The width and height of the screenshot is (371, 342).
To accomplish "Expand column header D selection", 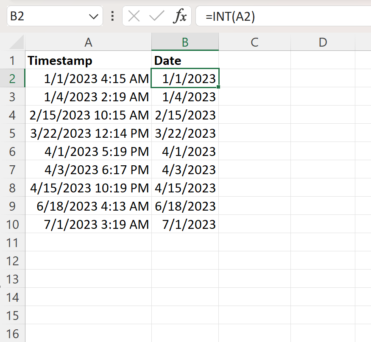I will click(323, 42).
